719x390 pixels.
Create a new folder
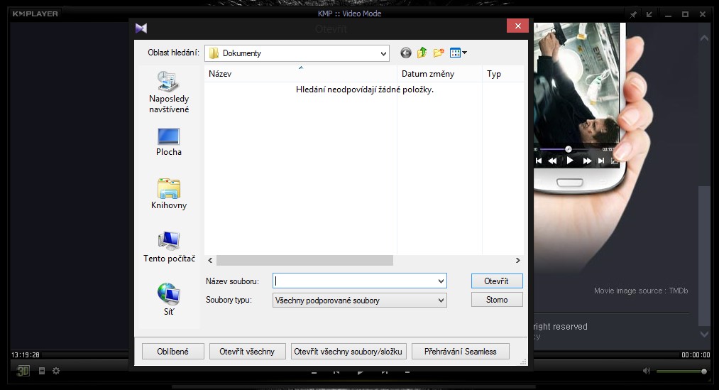(439, 53)
